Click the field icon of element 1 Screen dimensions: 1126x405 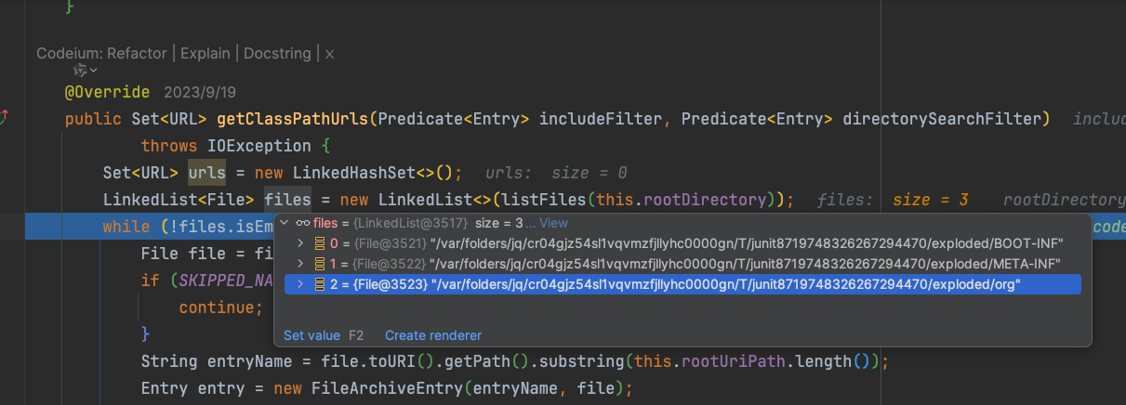(320, 264)
